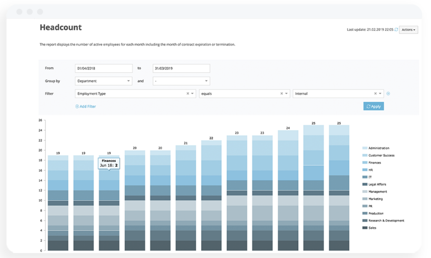Open the Actions dropdown menu
Viewport: 431px width, 258px height.
point(409,30)
